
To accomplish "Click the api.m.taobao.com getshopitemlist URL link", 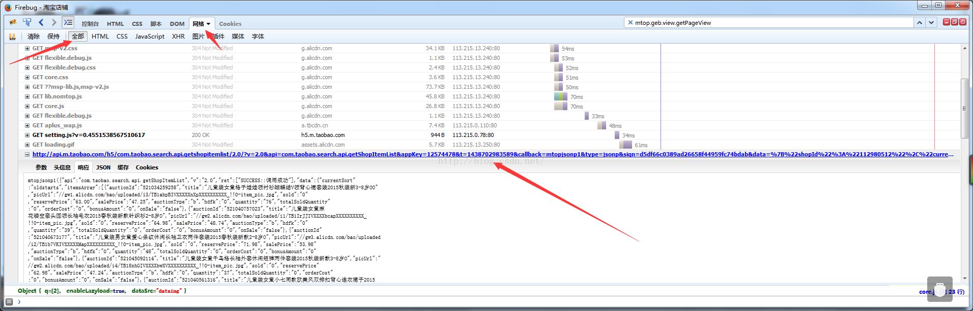I will pos(493,154).
